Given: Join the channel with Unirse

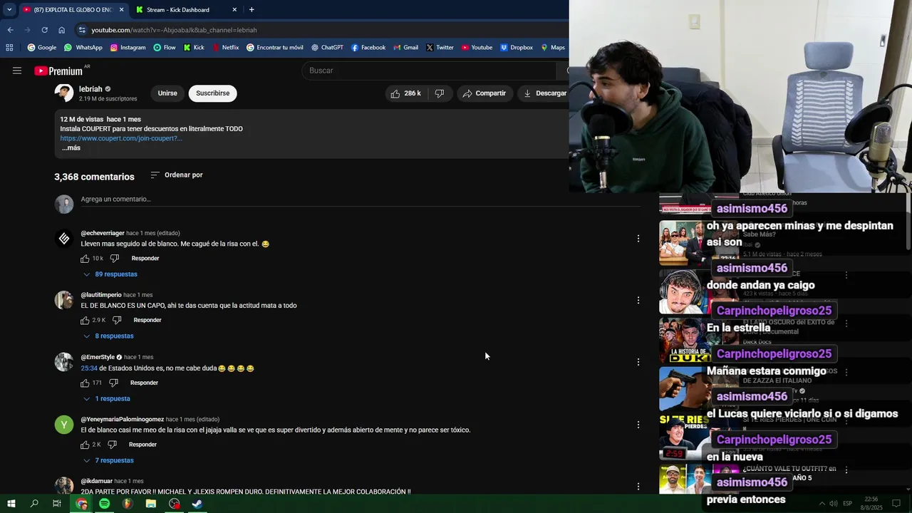Looking at the screenshot, I should pyautogui.click(x=167, y=93).
